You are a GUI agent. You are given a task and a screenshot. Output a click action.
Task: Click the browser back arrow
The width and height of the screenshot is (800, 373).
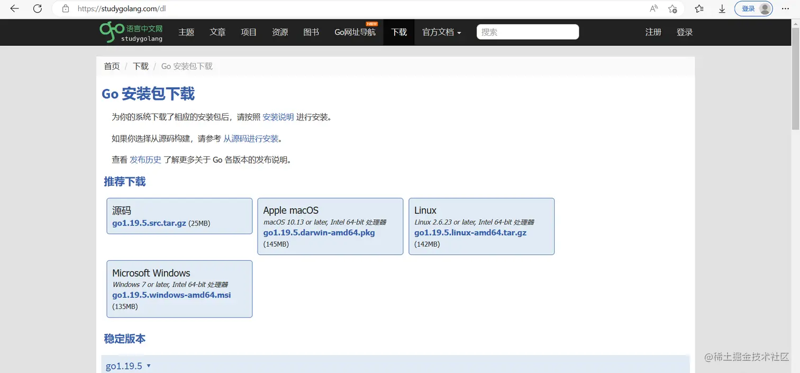[14, 8]
